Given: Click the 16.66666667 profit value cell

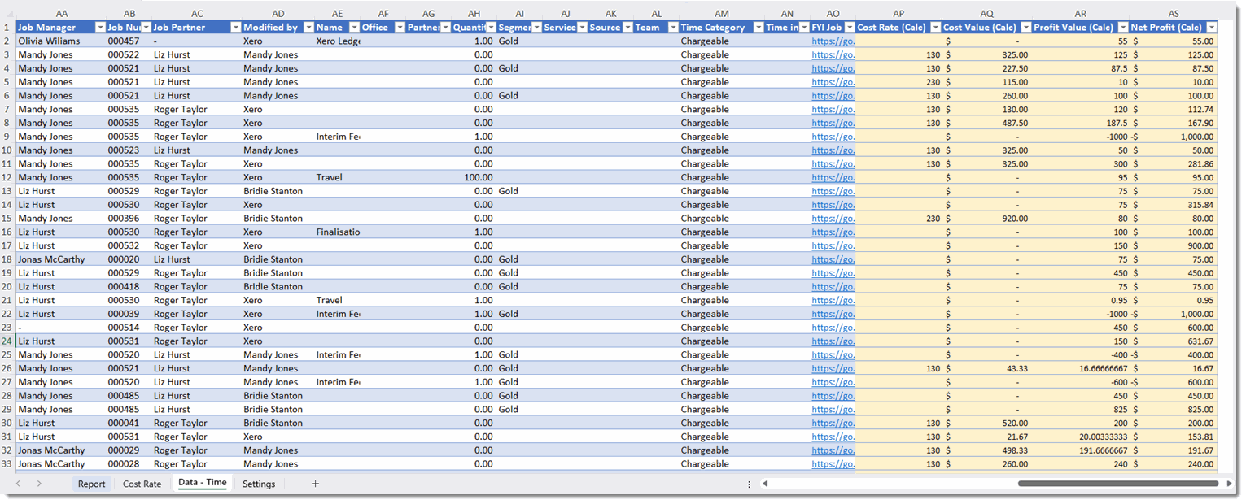Looking at the screenshot, I should (1080, 368).
